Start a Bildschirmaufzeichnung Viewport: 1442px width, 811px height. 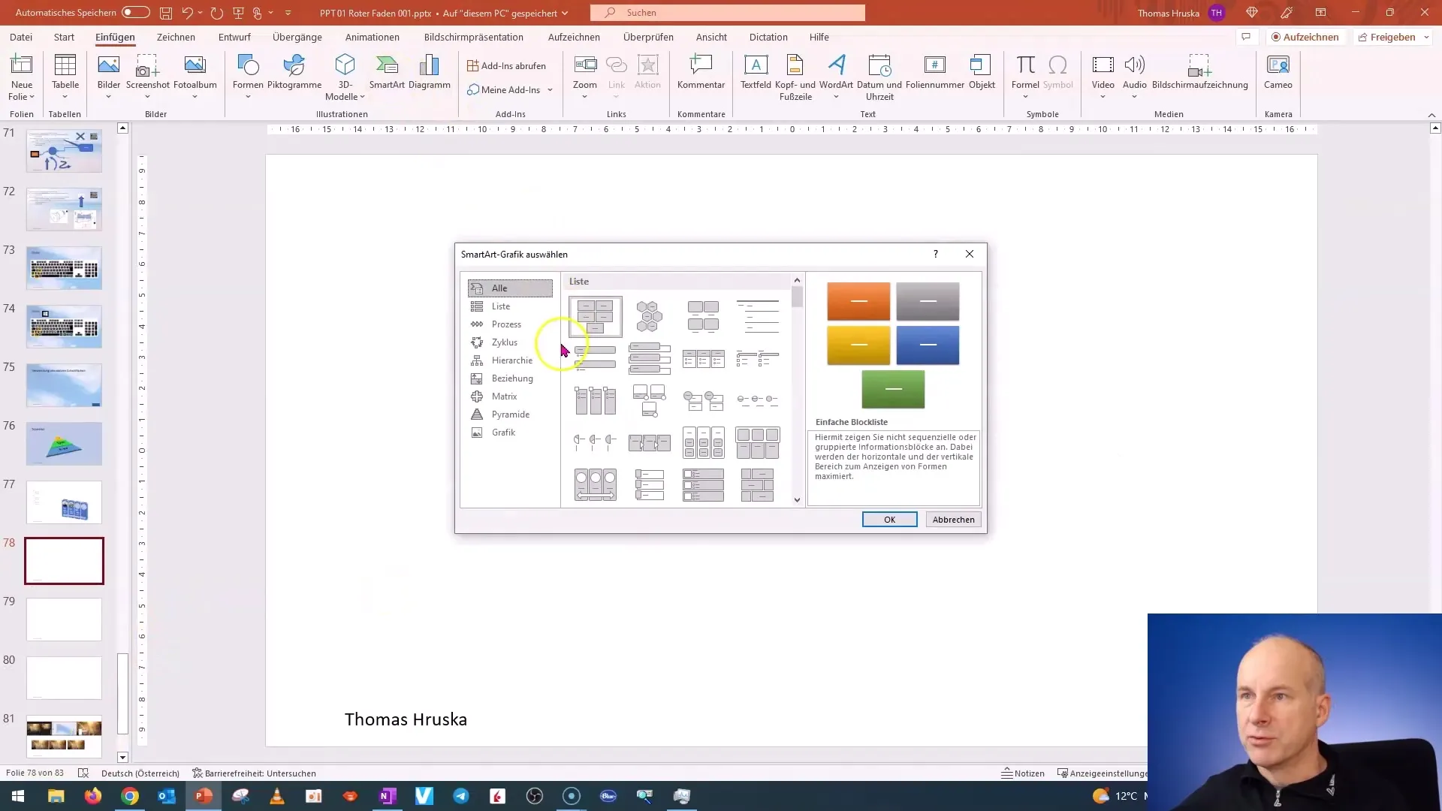tap(1200, 73)
